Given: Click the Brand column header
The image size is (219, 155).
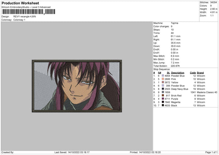Looking at the screenshot, I should pos(200,73).
